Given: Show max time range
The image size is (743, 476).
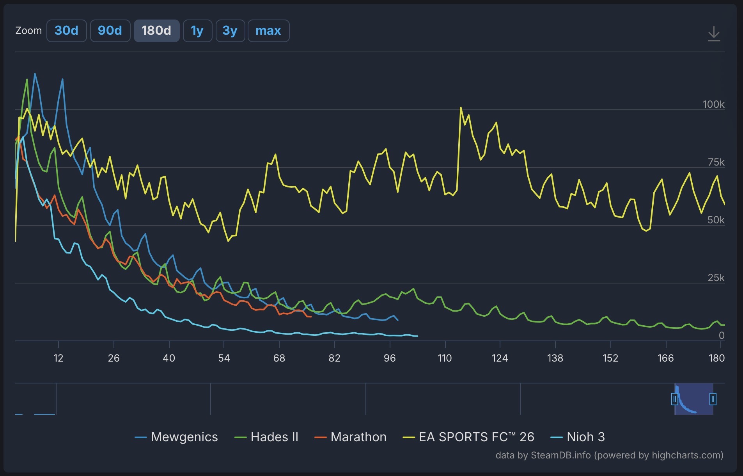Looking at the screenshot, I should tap(268, 31).
